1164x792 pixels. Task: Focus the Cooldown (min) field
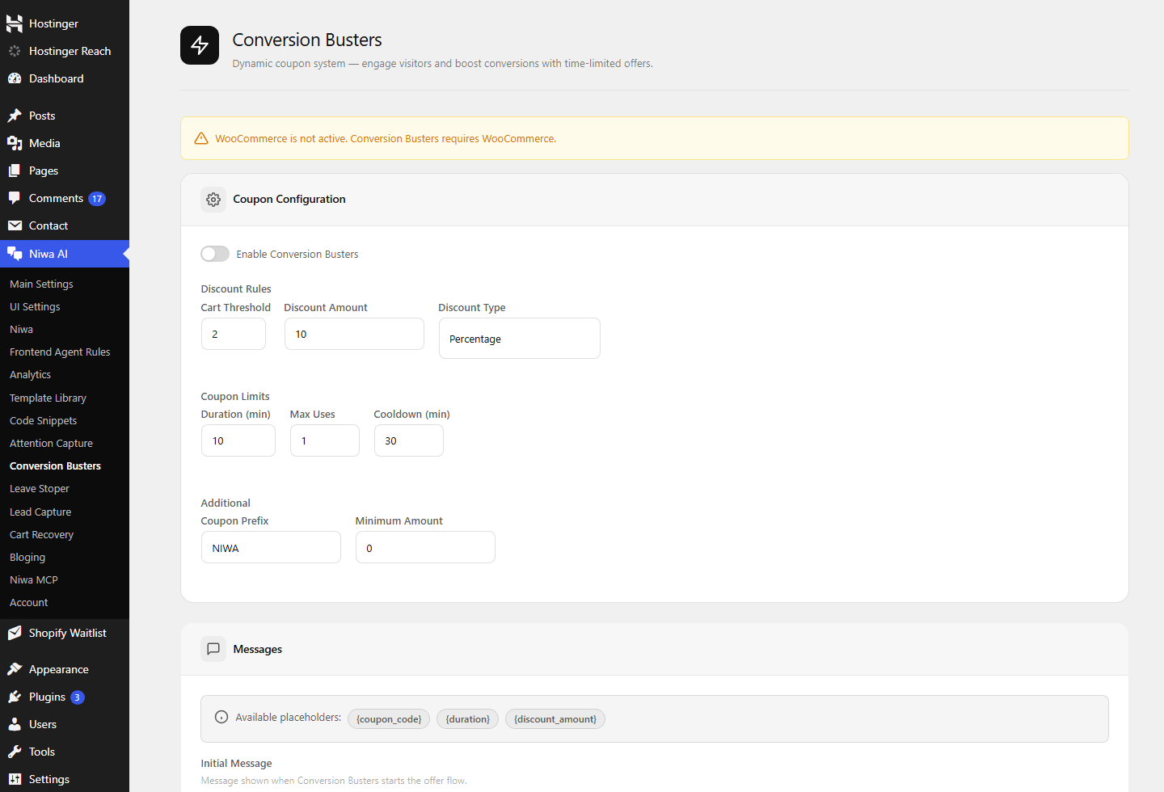click(409, 440)
